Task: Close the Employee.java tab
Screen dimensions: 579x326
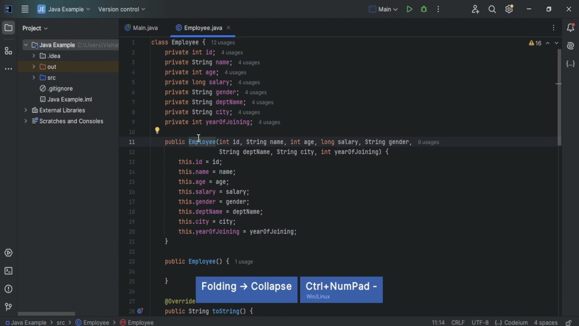Action: [228, 28]
